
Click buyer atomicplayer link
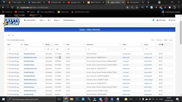[x=148, y=80]
